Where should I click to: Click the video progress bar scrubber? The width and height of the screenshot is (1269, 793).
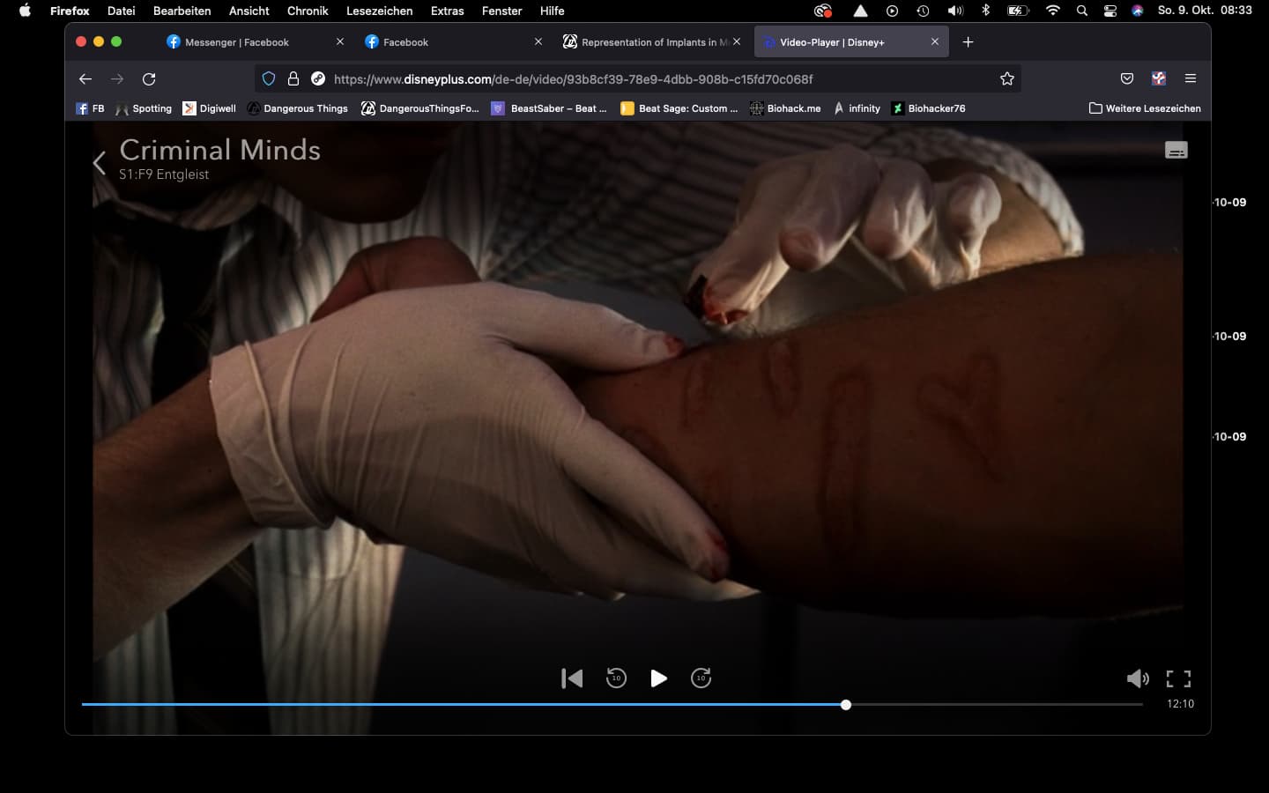click(846, 705)
